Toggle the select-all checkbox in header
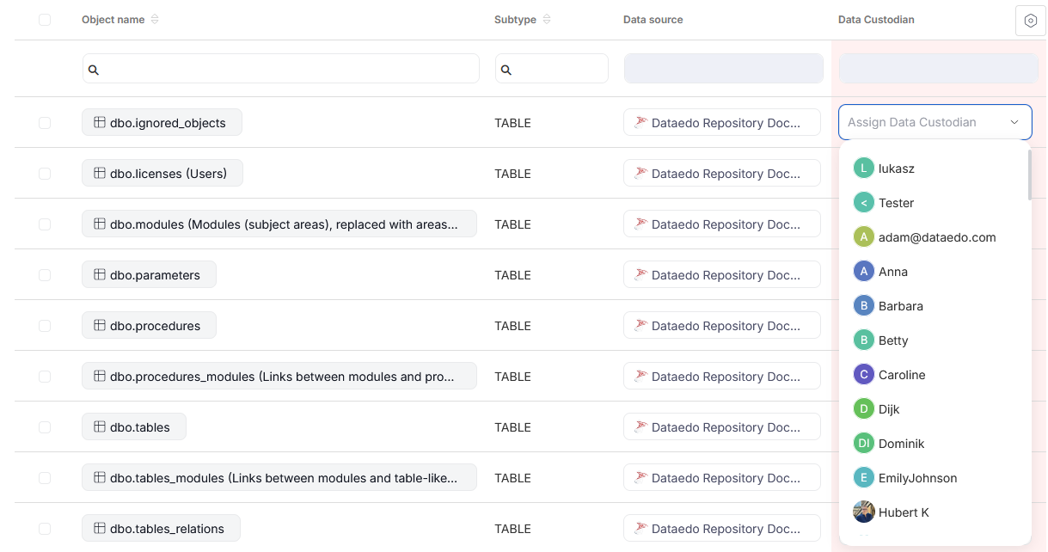 45,20
